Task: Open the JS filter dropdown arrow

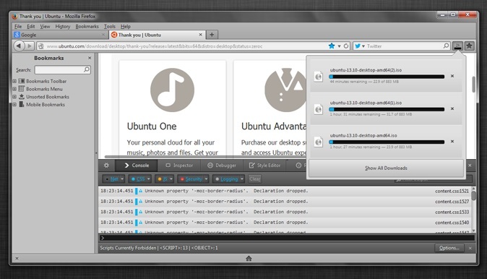Action: 171,179
